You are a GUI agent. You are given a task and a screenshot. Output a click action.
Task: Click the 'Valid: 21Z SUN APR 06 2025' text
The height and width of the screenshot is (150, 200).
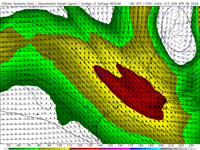177,4
